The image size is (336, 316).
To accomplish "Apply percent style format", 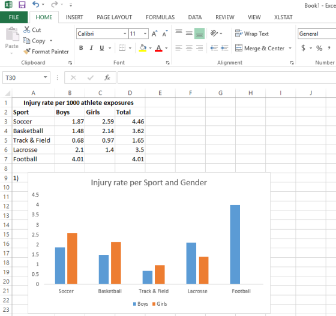I will [319, 48].
